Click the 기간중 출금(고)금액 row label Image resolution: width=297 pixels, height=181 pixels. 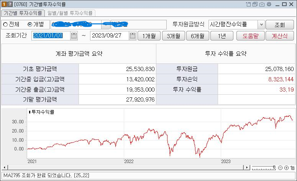coord(40,90)
